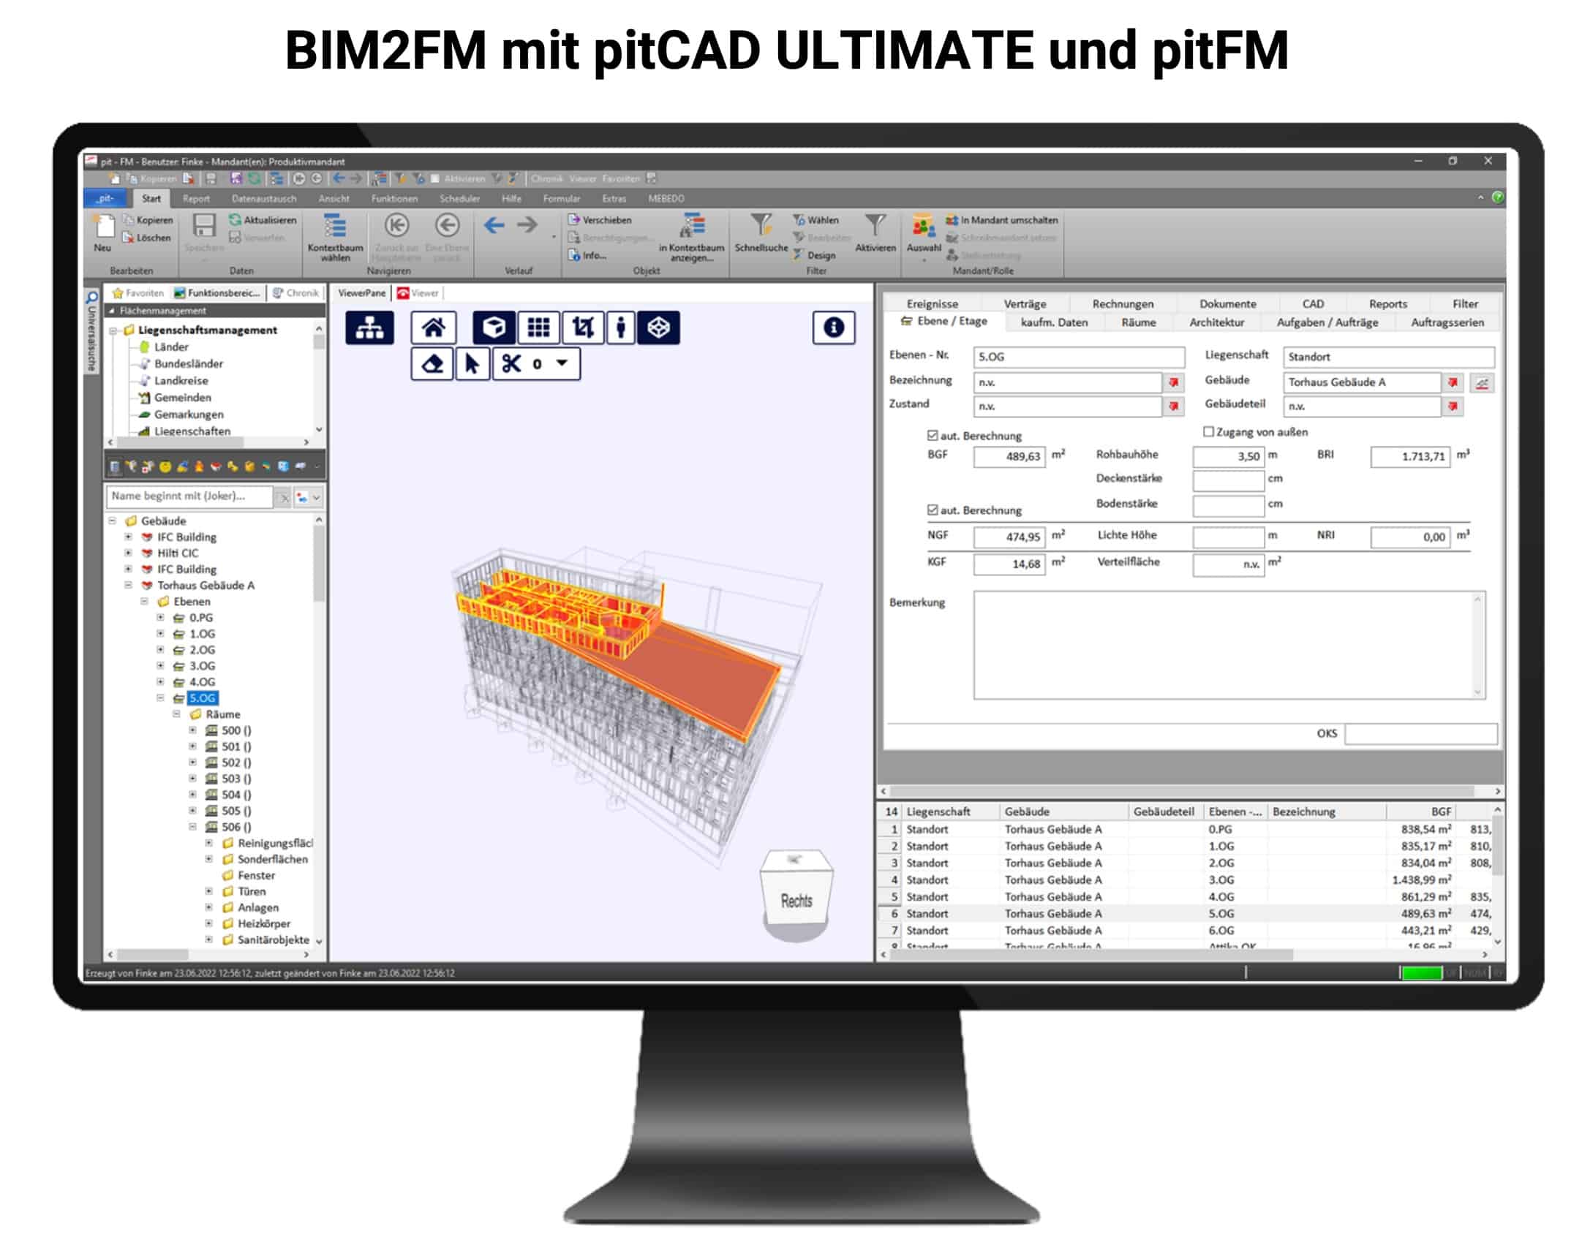Toggle aut. Berechnung checkbox above BGF

click(932, 436)
